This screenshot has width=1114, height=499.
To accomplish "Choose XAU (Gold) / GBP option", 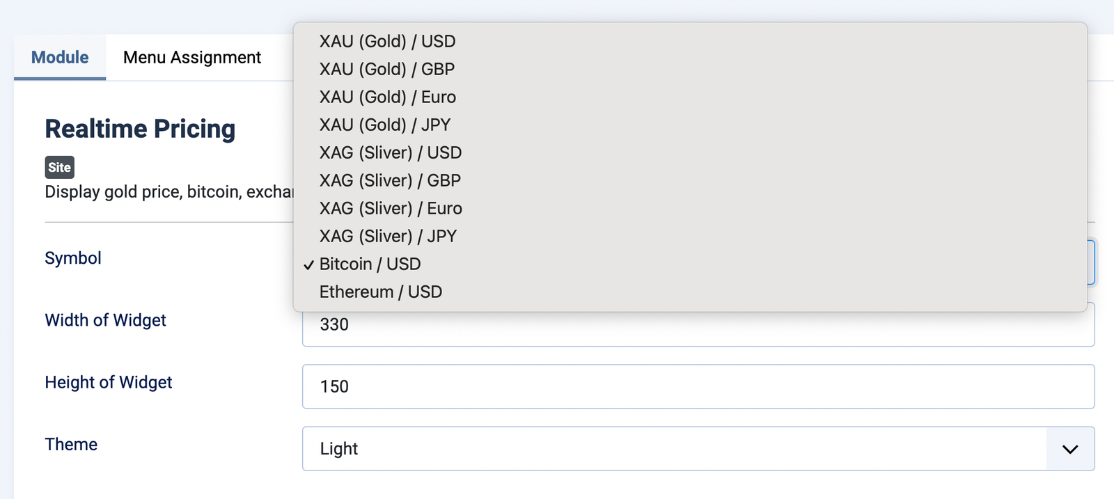I will (386, 69).
